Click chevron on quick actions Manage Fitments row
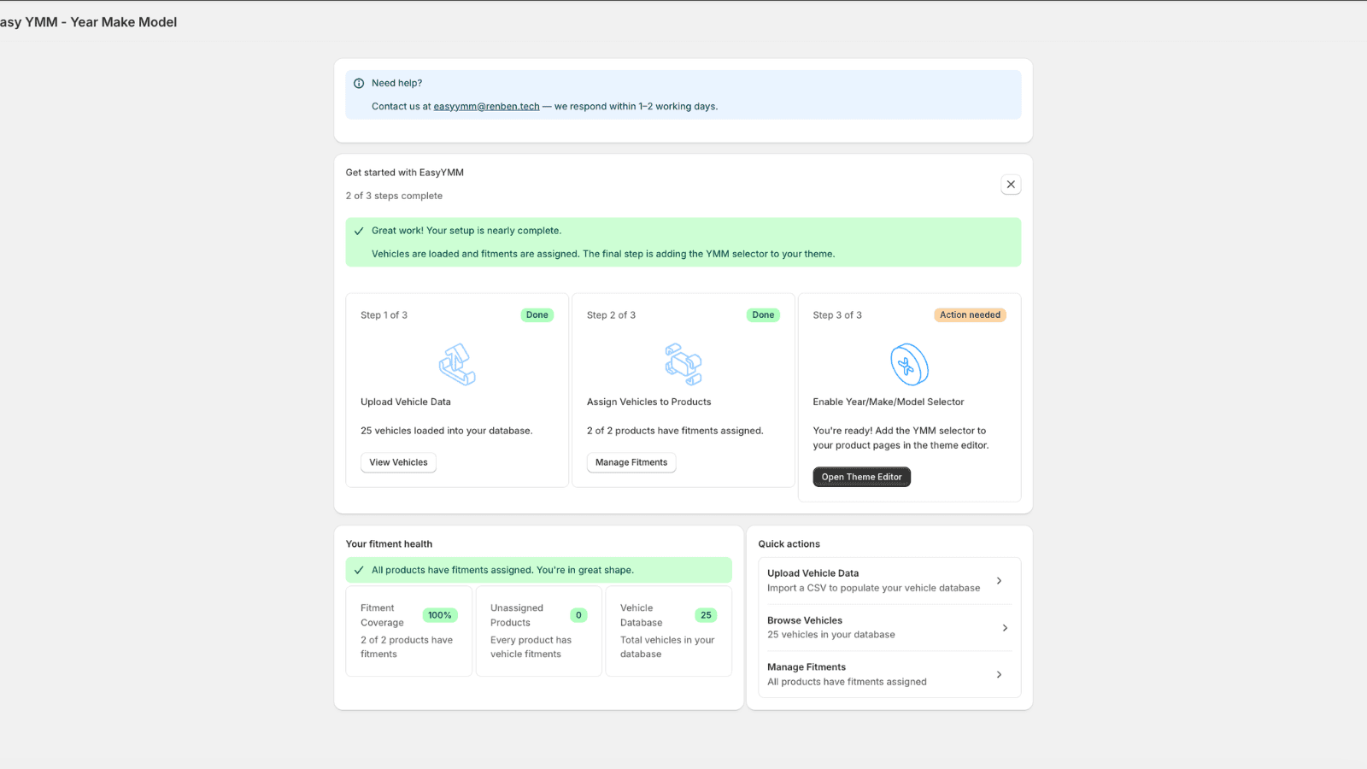This screenshot has height=769, width=1367. (999, 675)
